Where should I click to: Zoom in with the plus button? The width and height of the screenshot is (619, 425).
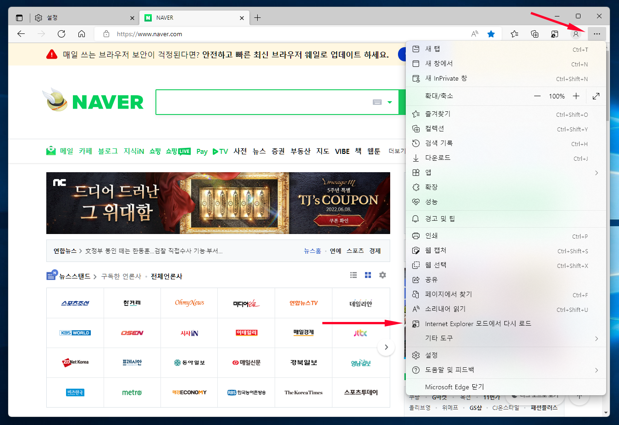[576, 96]
